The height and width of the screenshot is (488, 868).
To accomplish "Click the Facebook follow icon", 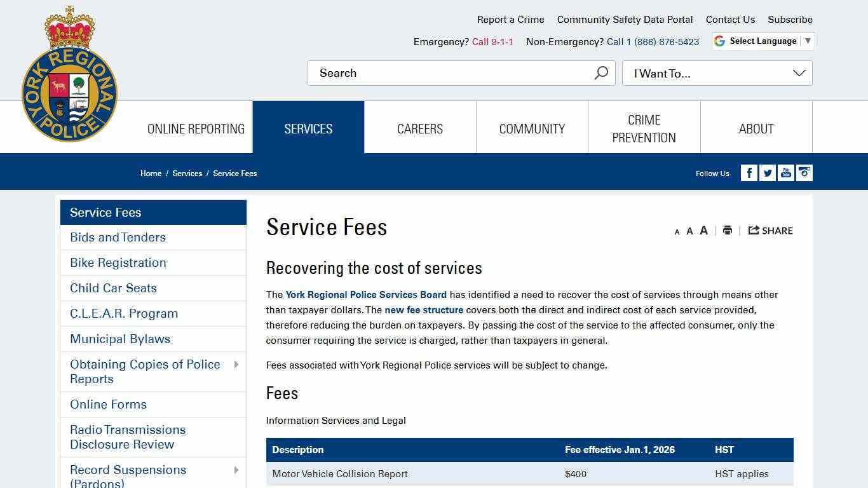I will [x=749, y=172].
